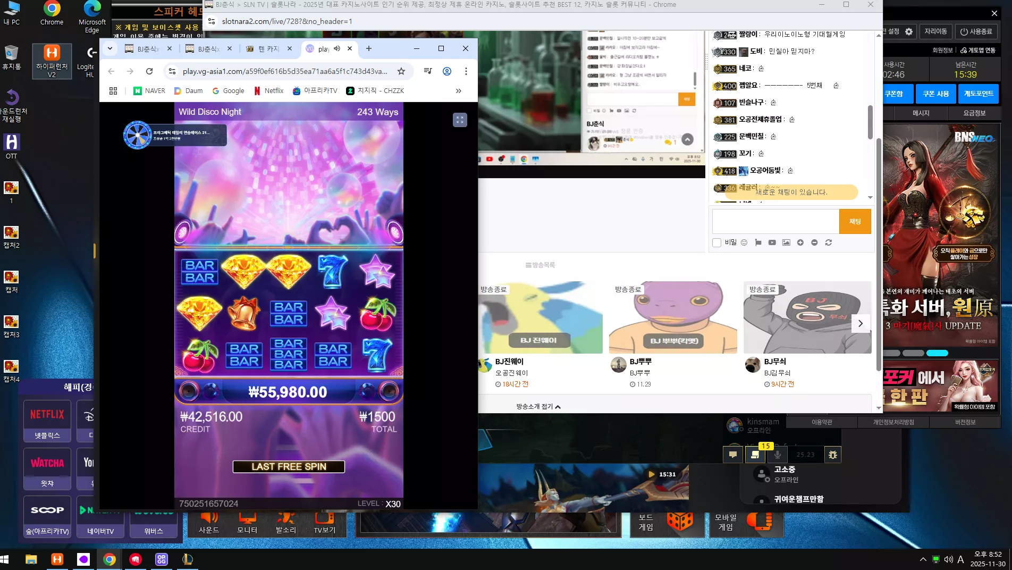Toggle the microphone in the game overlay
The height and width of the screenshot is (570, 1012).
pos(777,455)
